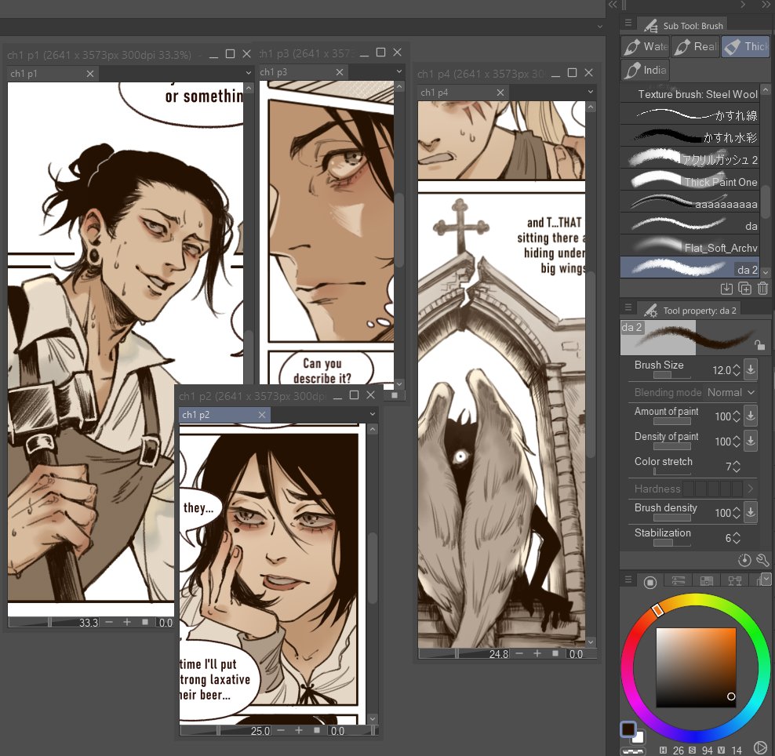Open Brush density dynamics settings

pyautogui.click(x=750, y=512)
